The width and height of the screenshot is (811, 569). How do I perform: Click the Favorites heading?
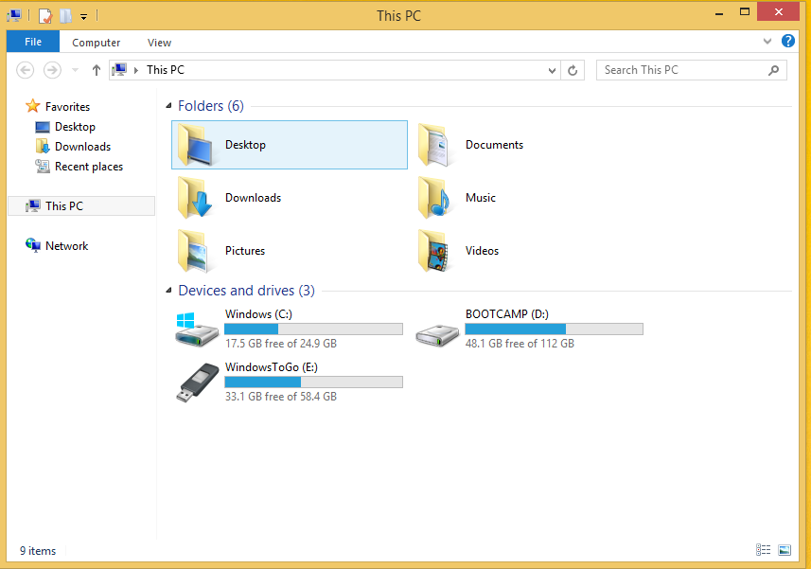pyautogui.click(x=68, y=107)
